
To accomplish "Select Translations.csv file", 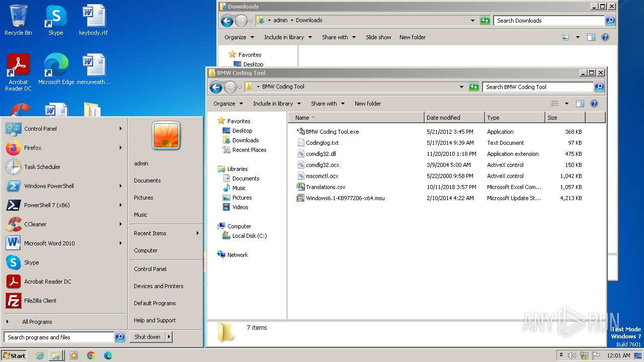I will click(x=320, y=187).
